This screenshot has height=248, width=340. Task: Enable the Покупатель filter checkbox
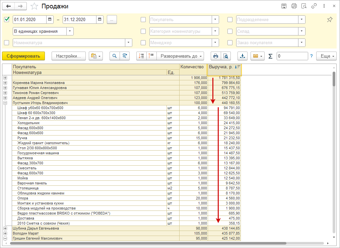click(x=143, y=20)
